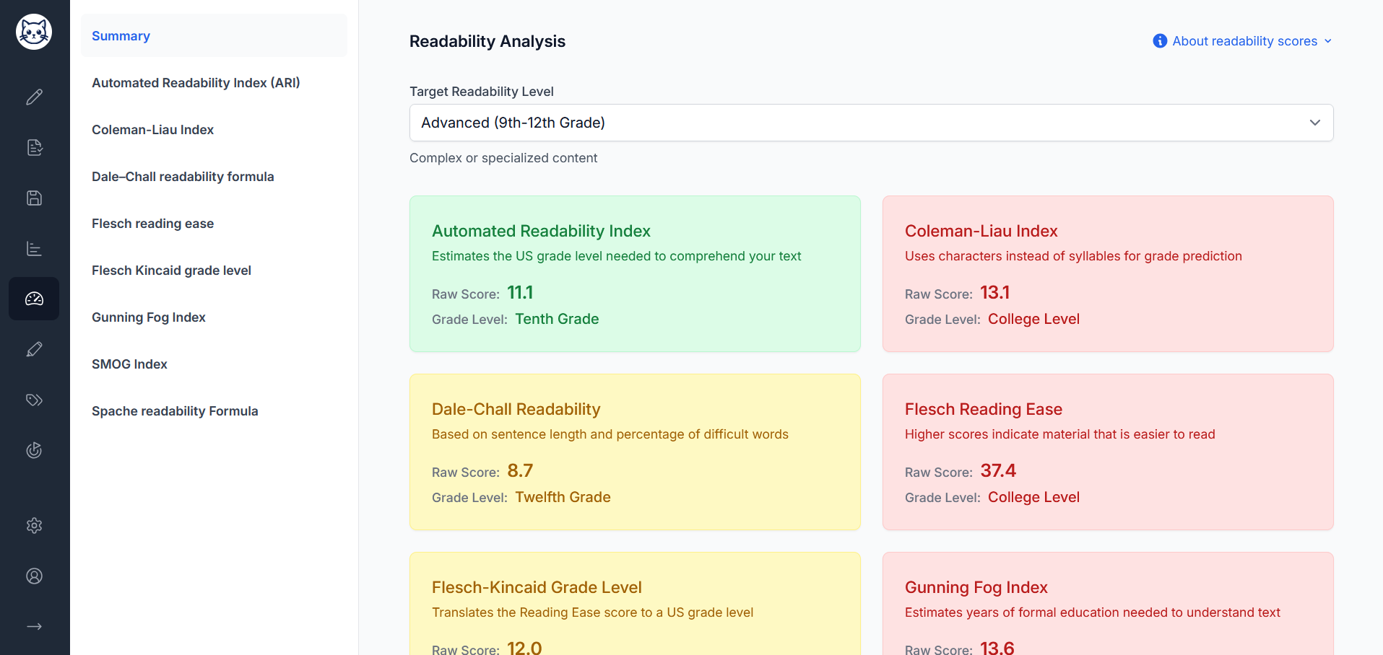Click the pie chart analysis icon
The height and width of the screenshot is (655, 1383).
[x=33, y=450]
